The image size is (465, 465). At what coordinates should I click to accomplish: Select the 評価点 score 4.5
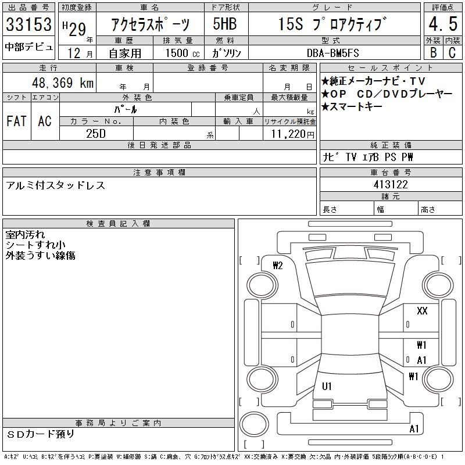tap(442, 24)
